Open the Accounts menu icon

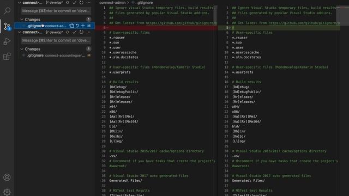7,177
